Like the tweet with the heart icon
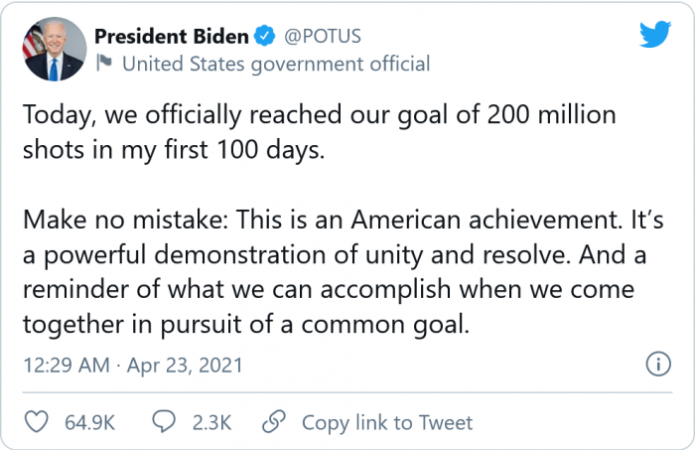 pyautogui.click(x=37, y=422)
